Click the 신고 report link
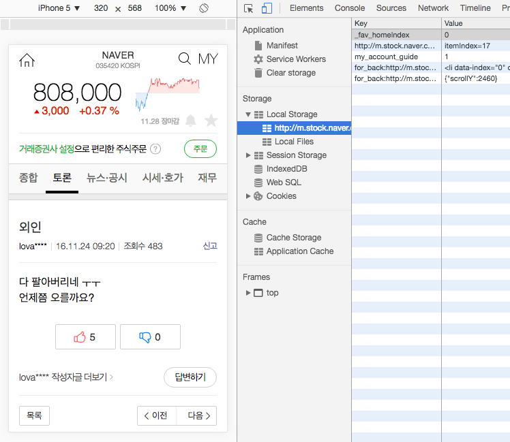Screen dimensions: 510x442 [210, 246]
